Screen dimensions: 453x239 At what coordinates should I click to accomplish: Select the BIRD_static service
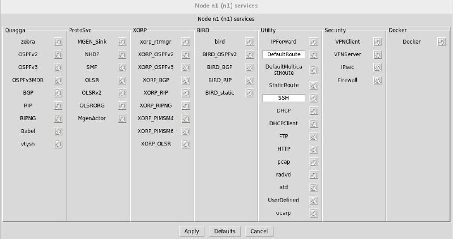click(220, 93)
